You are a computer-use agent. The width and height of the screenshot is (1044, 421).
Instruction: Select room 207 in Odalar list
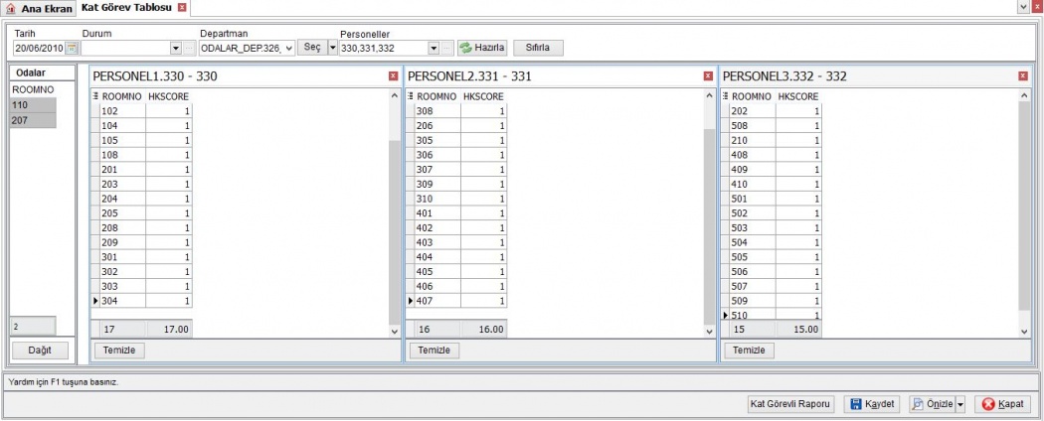pos(33,120)
